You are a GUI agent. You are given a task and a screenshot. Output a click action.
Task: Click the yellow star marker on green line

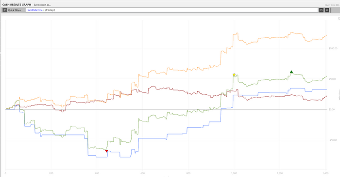[234, 74]
